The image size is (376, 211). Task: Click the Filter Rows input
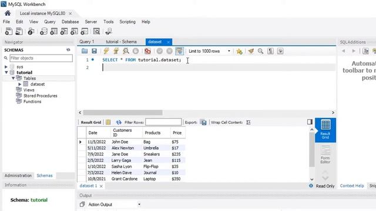coord(163,122)
